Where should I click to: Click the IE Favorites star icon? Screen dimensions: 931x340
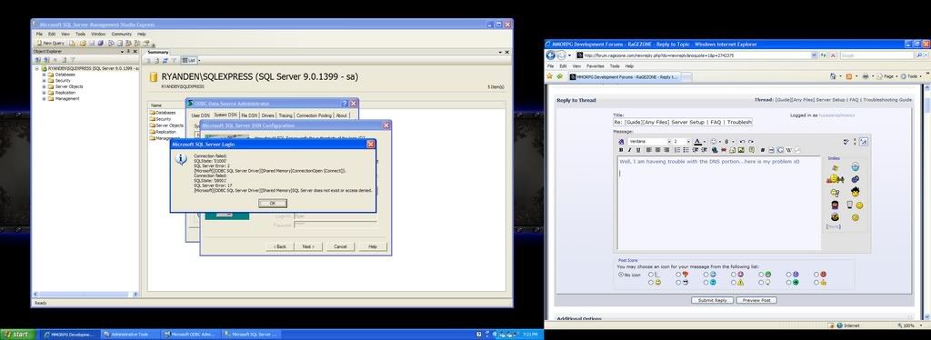(x=549, y=76)
